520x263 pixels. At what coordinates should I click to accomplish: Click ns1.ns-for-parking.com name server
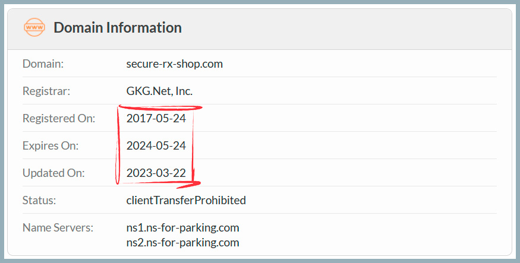pos(182,227)
